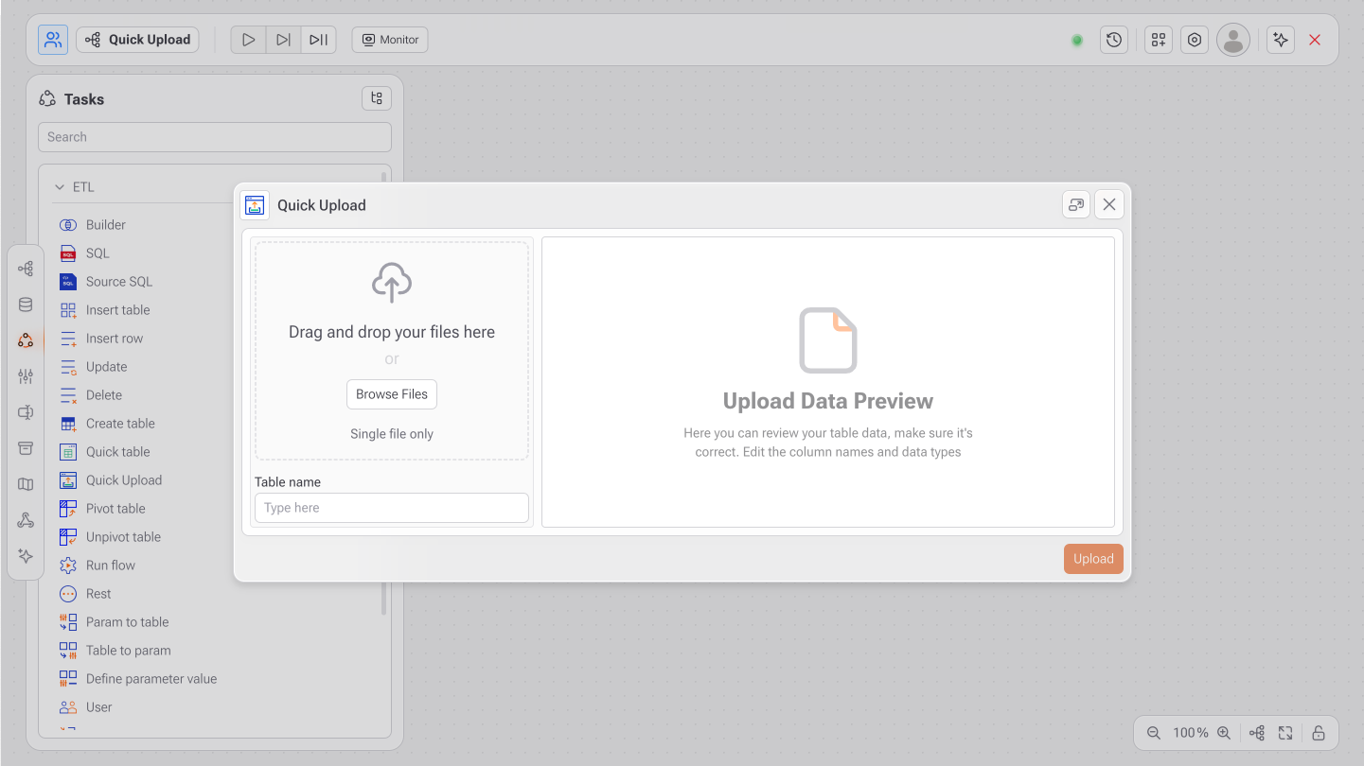1364x766 pixels.
Task: Select Pivot table task in list
Action: pos(115,509)
